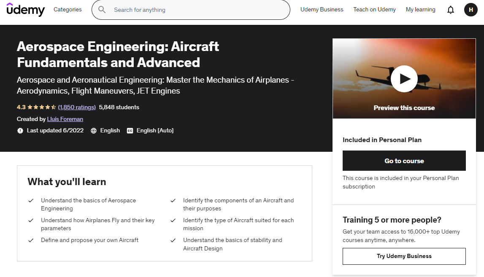
Task: Click 'Understand how Airplanes Fly' item
Action: [x=97, y=224]
